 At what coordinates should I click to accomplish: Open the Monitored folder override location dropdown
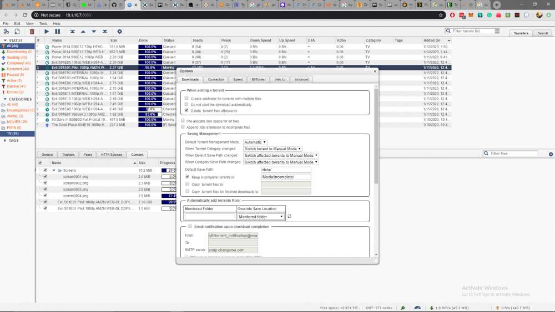tap(260, 217)
